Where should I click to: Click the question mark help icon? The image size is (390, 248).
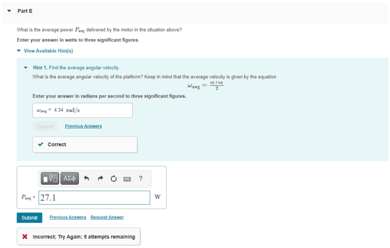coord(140,179)
